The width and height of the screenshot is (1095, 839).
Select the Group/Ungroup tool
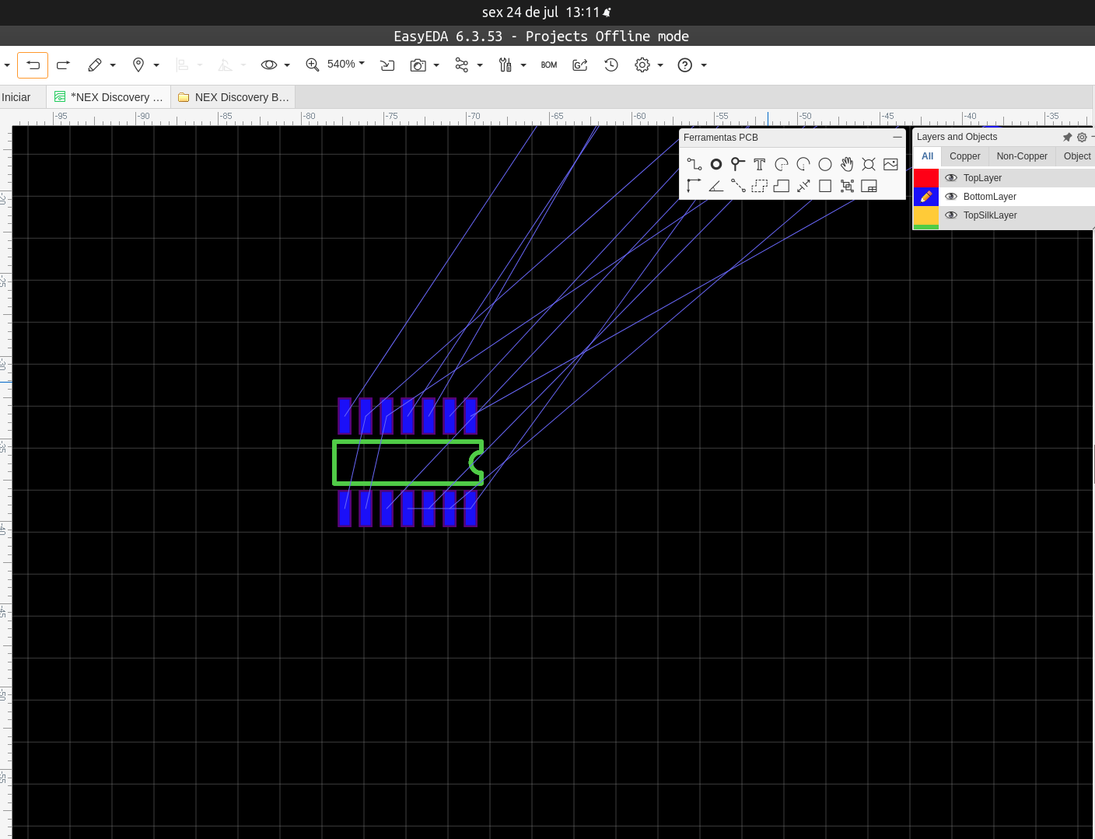[847, 186]
